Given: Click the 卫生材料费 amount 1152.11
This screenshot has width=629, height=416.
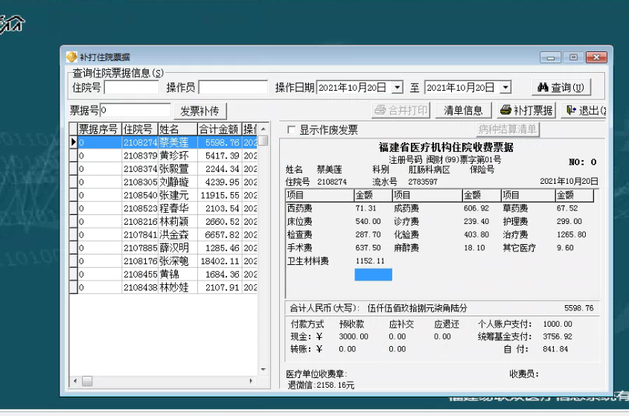Looking at the screenshot, I should pos(370,260).
